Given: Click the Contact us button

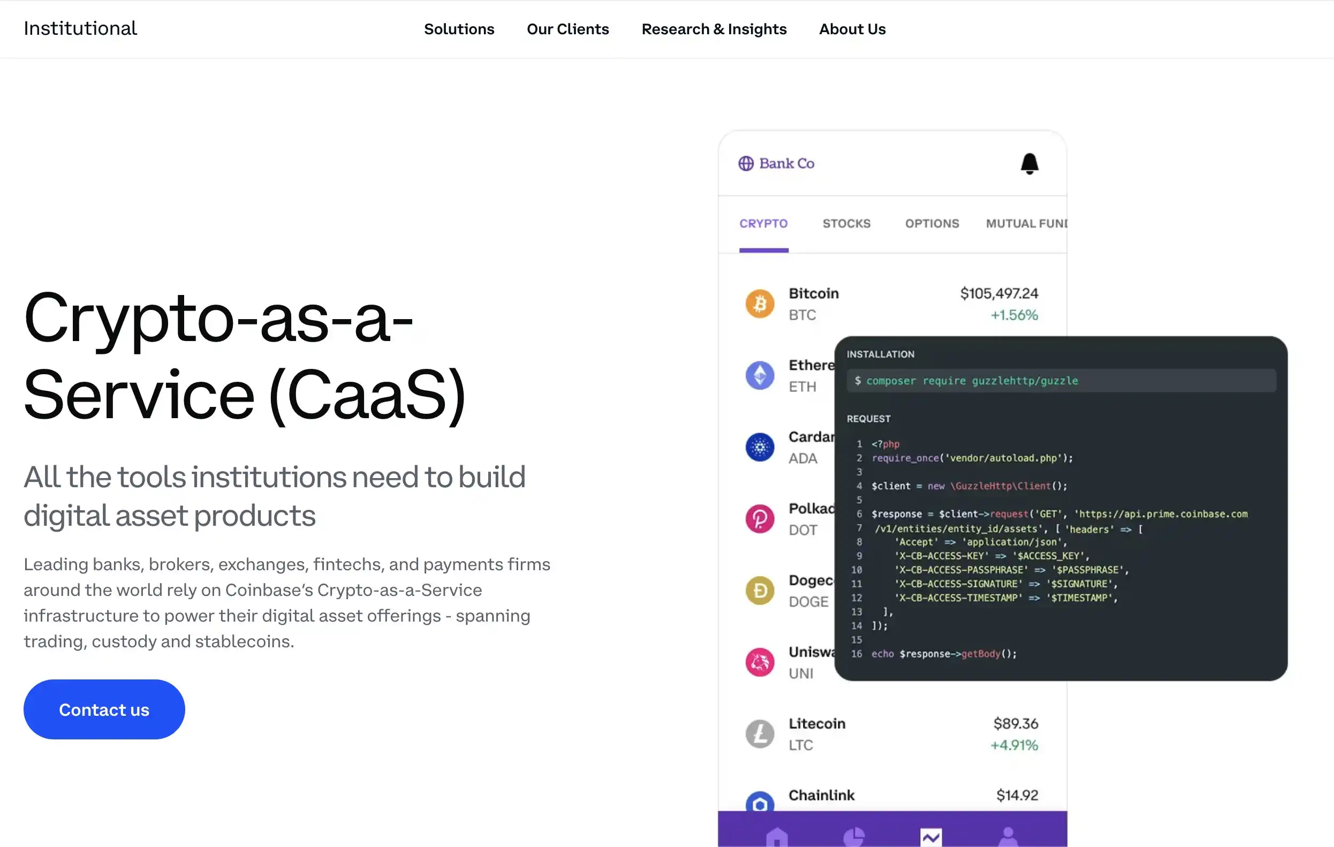Looking at the screenshot, I should [104, 709].
